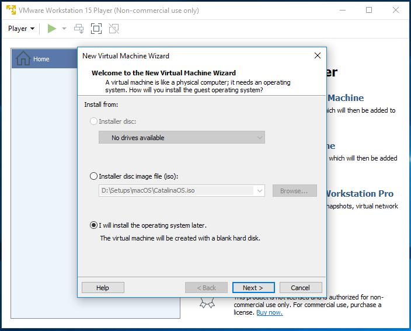The height and width of the screenshot is (331, 411).
Task: Open the No drives available dropdown
Action: point(182,137)
